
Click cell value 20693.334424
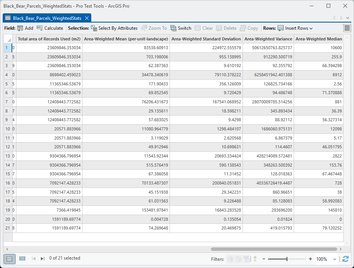tap(206, 156)
